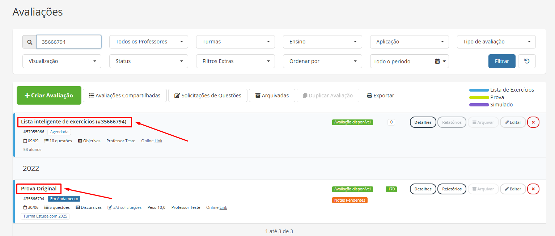Click Arquivar in Lista inteligente row
Image resolution: width=555 pixels, height=236 pixels.
(483, 122)
